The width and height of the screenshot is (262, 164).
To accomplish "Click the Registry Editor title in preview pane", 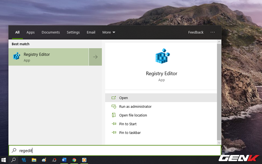I will [162, 73].
